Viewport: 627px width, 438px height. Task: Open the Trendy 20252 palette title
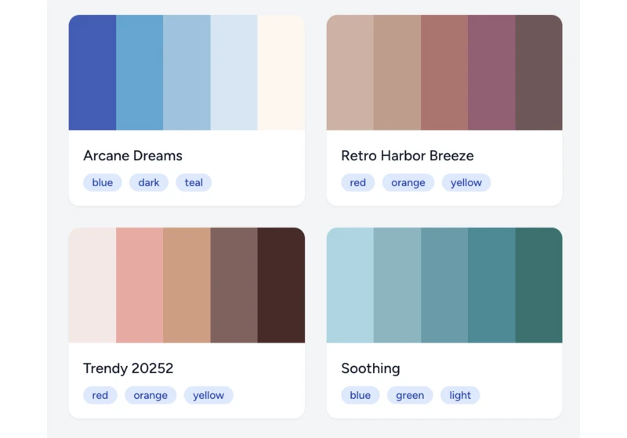[x=129, y=368]
